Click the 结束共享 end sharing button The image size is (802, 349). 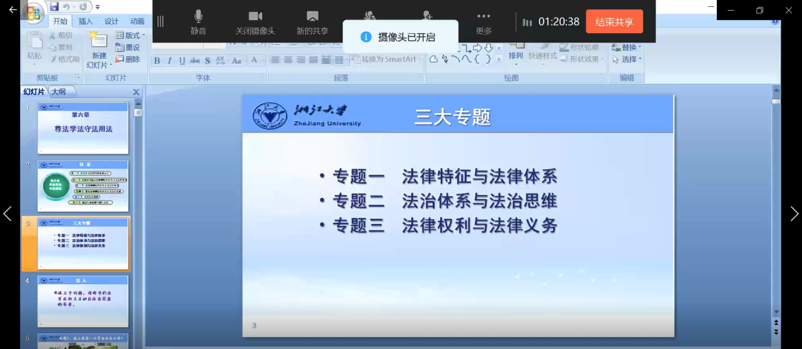[614, 22]
